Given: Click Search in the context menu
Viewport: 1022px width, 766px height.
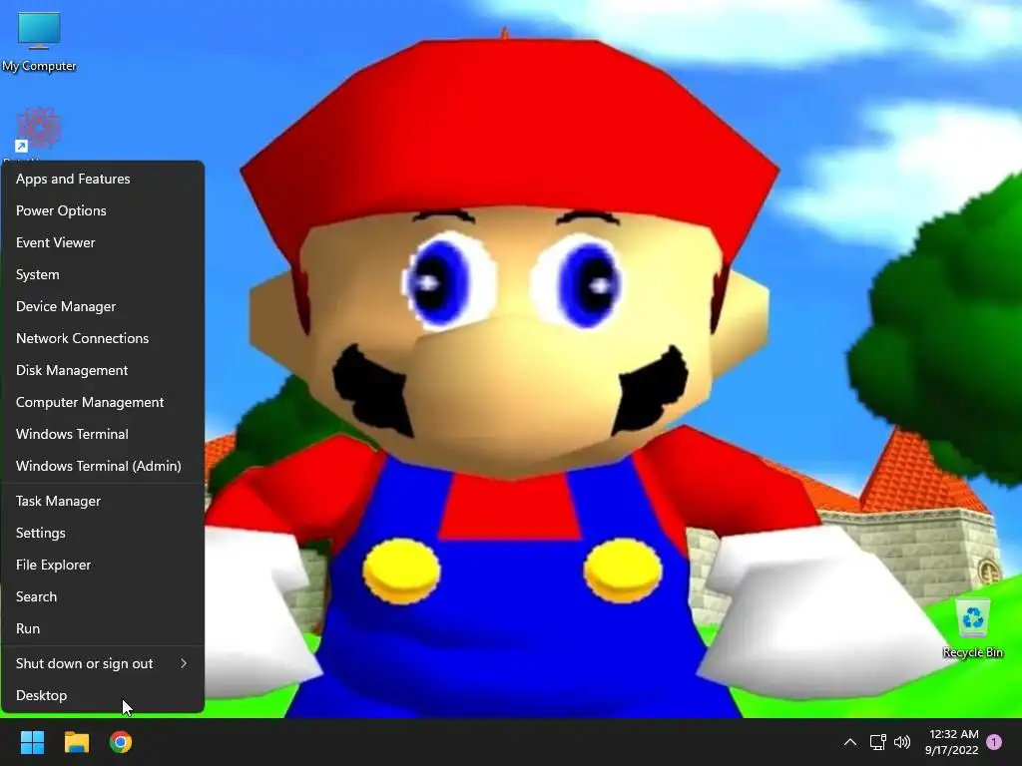Looking at the screenshot, I should pyautogui.click(x=103, y=596).
